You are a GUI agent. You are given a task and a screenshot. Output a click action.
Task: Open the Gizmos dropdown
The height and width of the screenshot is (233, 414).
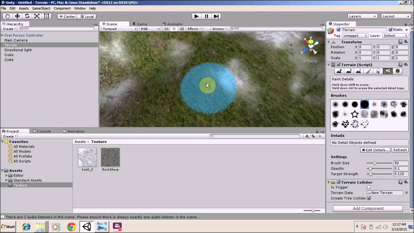pos(220,29)
